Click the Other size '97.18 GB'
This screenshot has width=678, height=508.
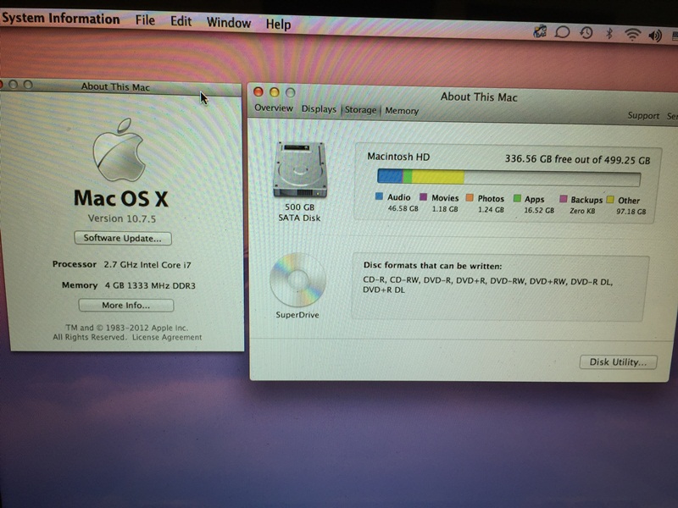(x=631, y=211)
